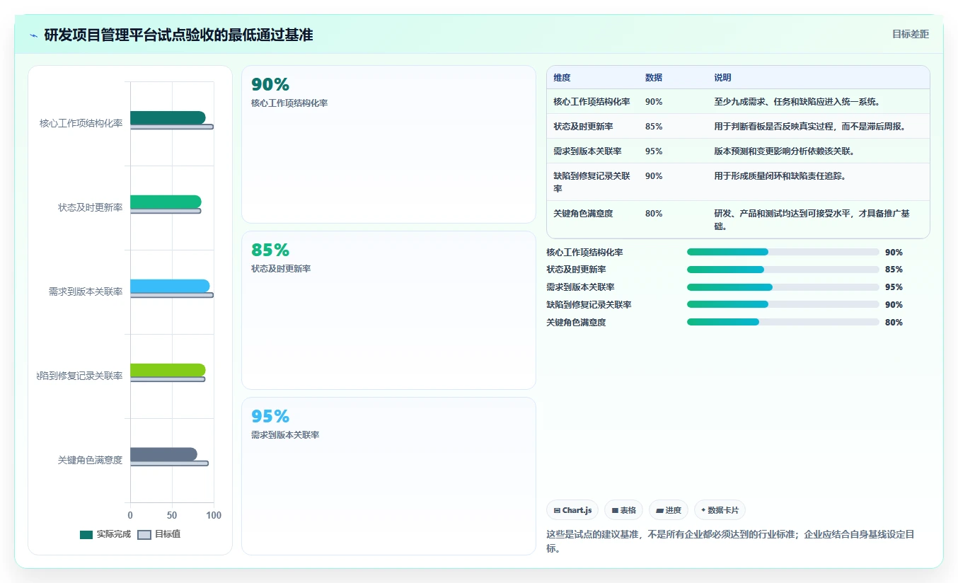This screenshot has width=958, height=583.
Task: Click the table cell 缺陷到修复记录关联率
Action: click(591, 182)
